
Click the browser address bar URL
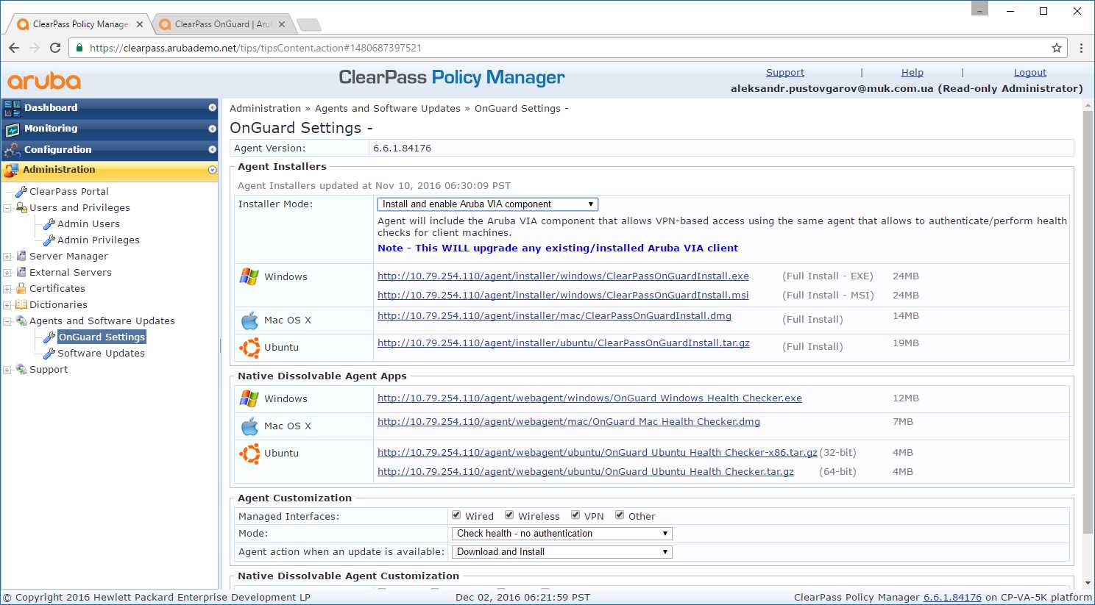click(255, 48)
